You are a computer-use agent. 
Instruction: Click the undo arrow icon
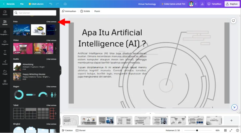[51, 4]
